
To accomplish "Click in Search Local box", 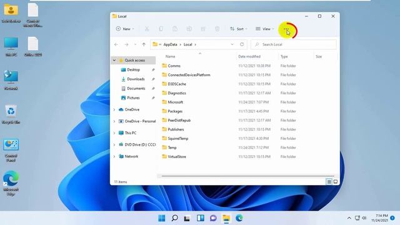I will (x=294, y=44).
